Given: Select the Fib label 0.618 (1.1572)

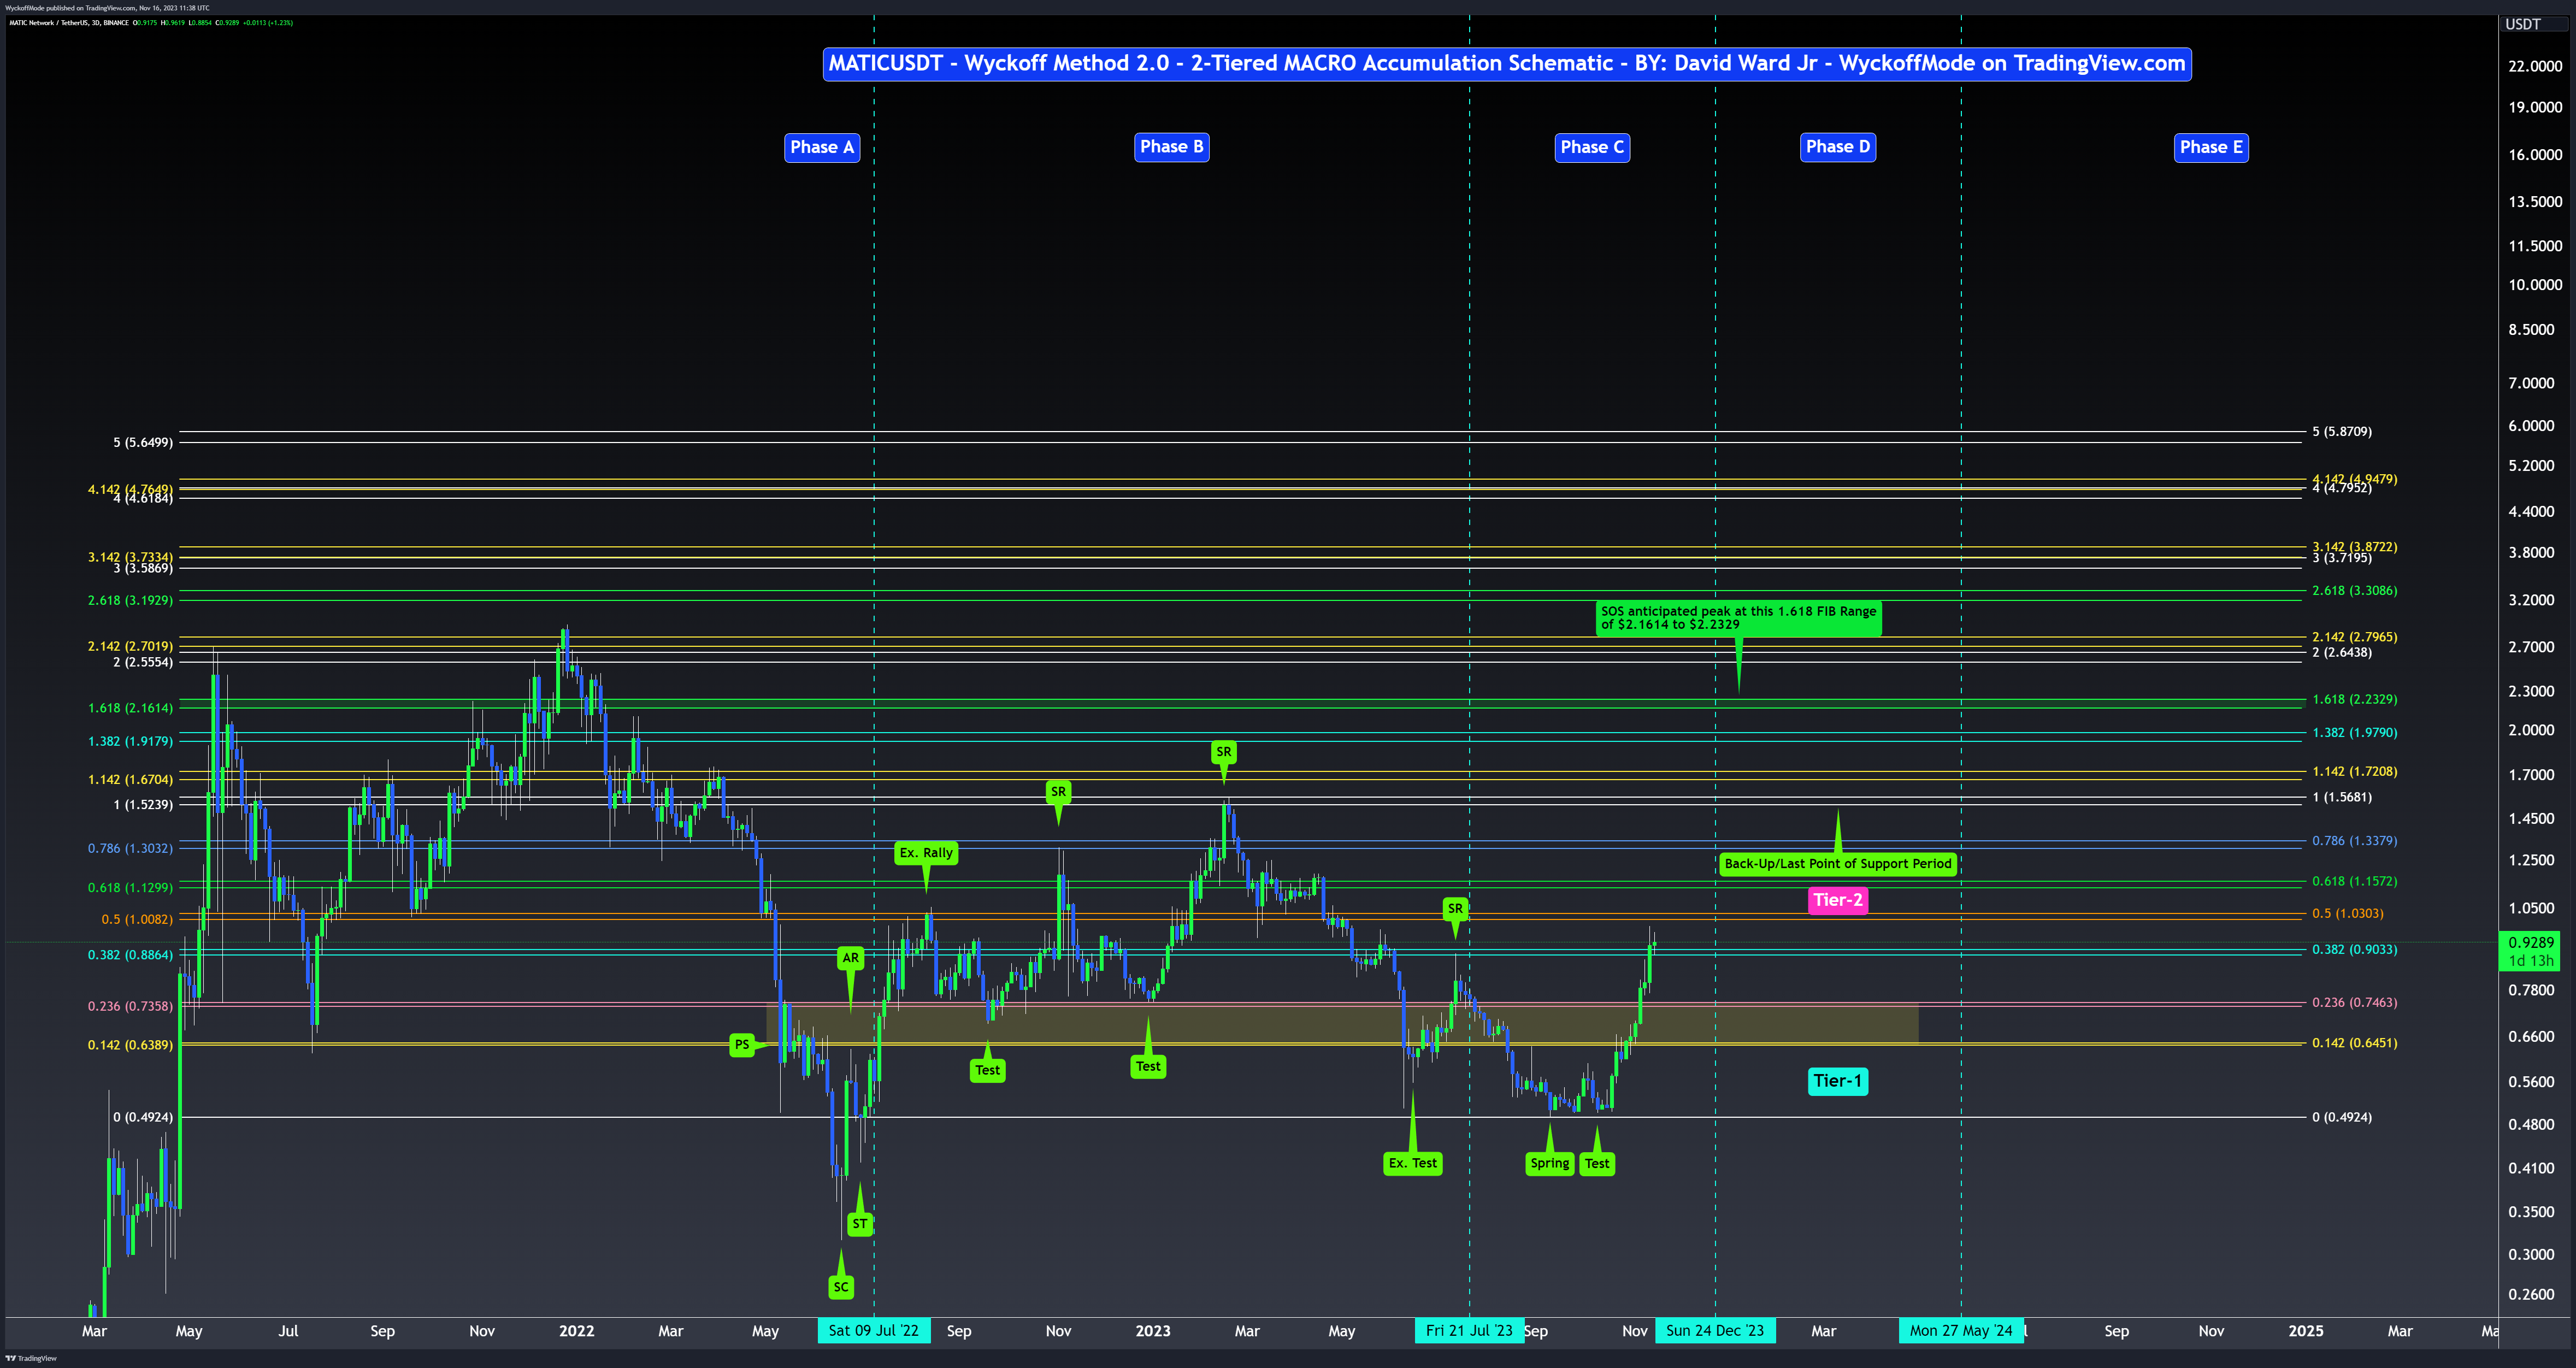Looking at the screenshot, I should (2354, 882).
